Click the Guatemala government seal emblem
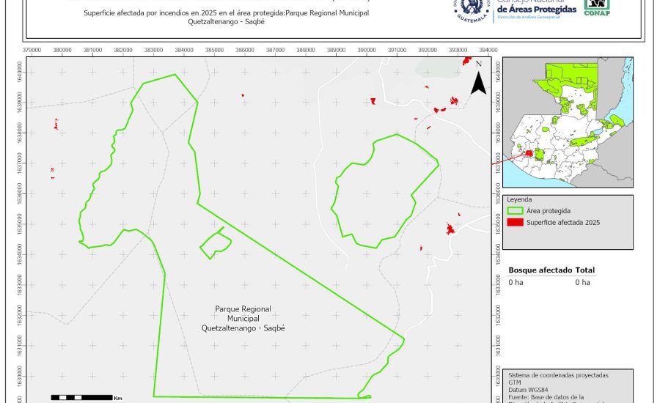 pos(471,9)
